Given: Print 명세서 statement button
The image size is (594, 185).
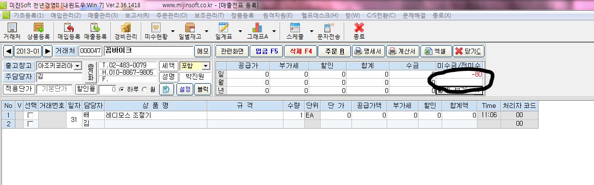Looking at the screenshot, I should [x=368, y=51].
